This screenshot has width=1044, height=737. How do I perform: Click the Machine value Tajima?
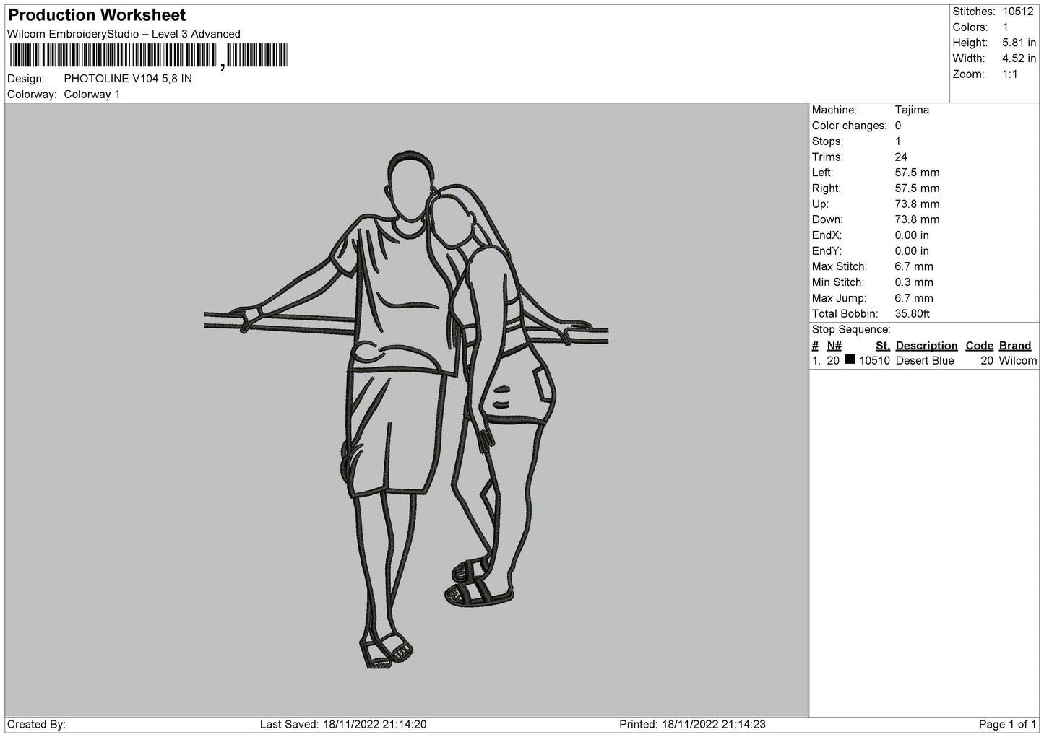[x=912, y=110]
